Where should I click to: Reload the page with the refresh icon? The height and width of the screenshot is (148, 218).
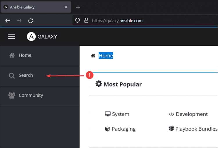(31, 21)
